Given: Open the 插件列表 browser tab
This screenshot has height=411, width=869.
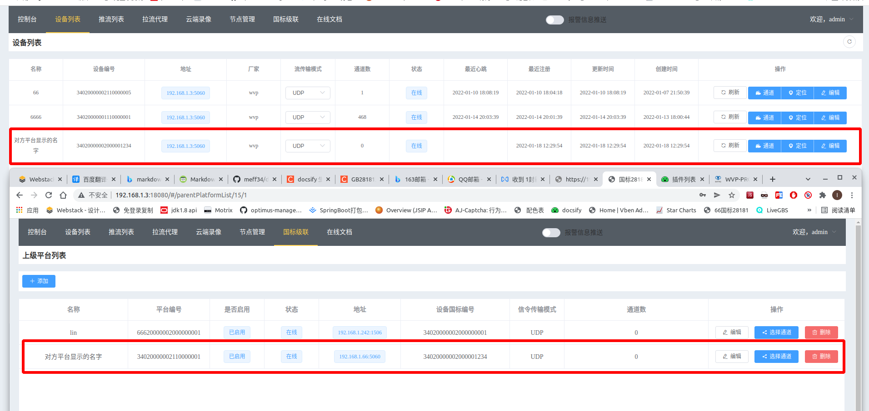Looking at the screenshot, I should click(683, 179).
